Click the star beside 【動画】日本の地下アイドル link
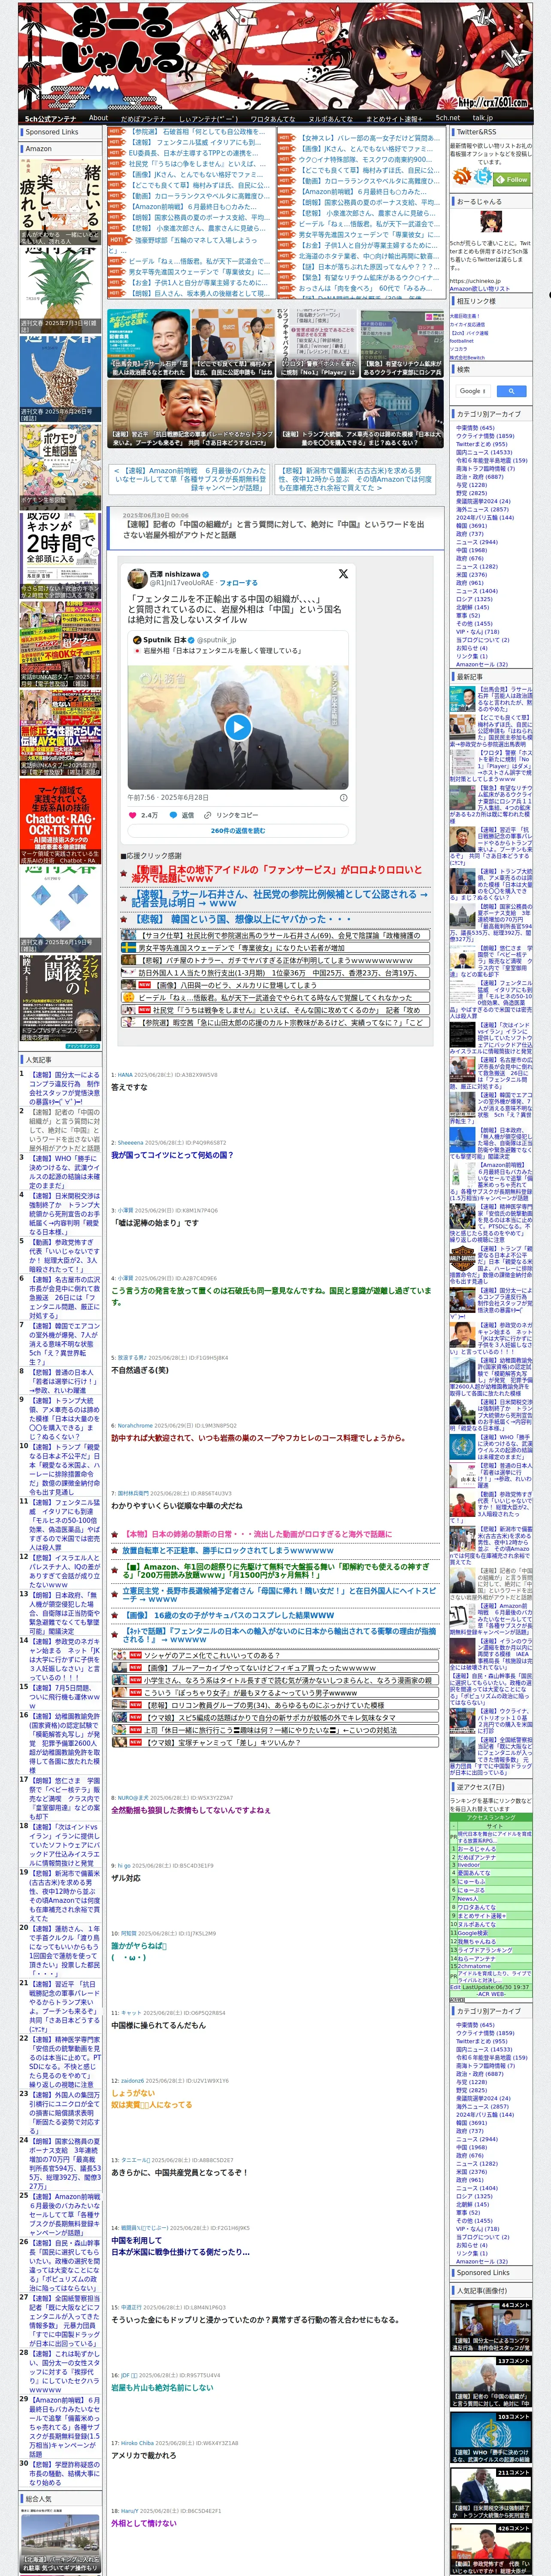 tap(124, 872)
